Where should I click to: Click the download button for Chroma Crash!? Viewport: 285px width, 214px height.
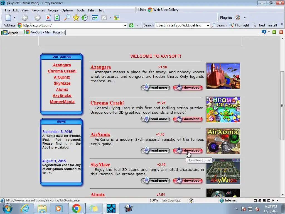coord(188,119)
